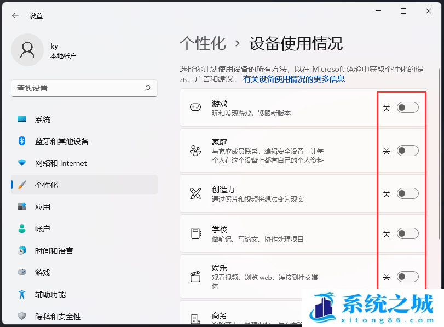Click into the 查找设置 search field
The width and height of the screenshot is (444, 327).
(x=84, y=88)
